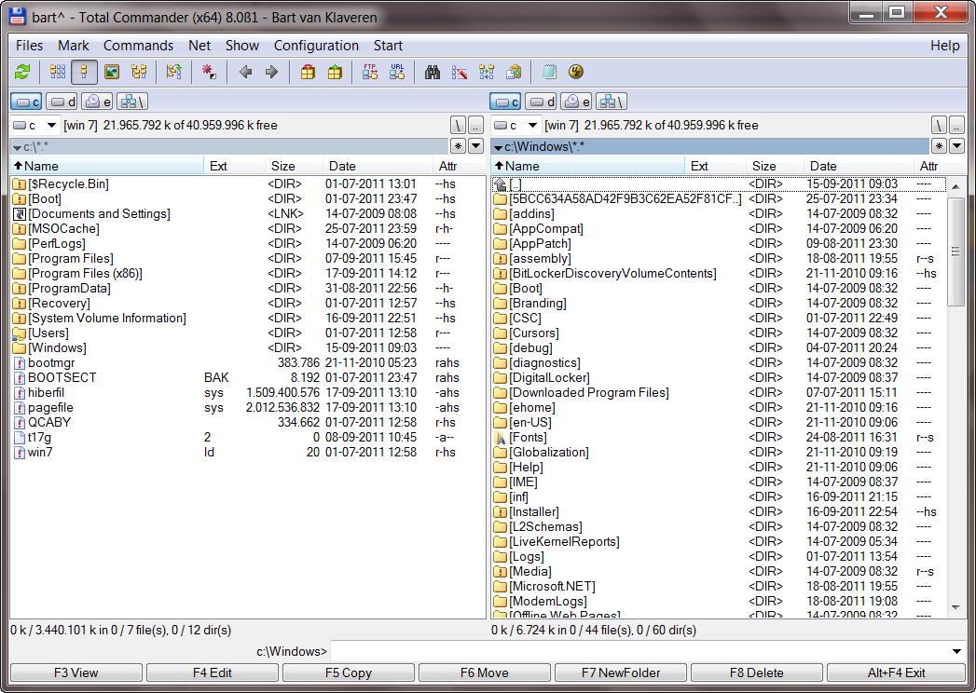Open left panel directory history arrow
The height and width of the screenshot is (693, 976).
[475, 146]
